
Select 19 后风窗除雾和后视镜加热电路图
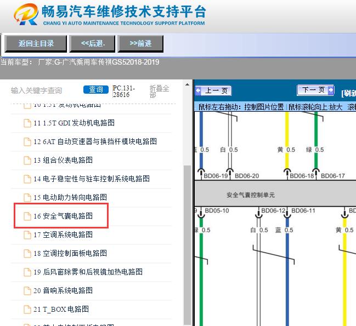pos(88,272)
